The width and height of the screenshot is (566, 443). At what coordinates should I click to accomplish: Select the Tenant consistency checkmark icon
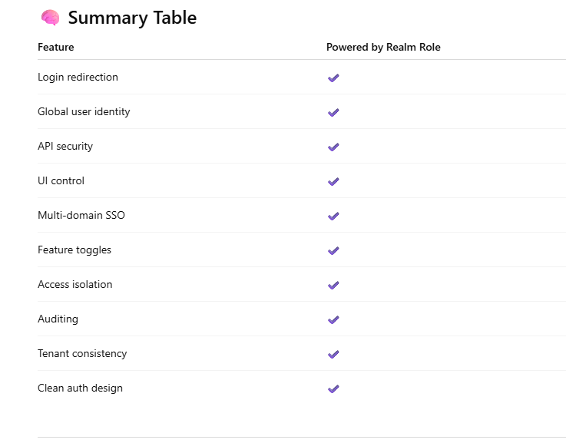pyautogui.click(x=333, y=355)
